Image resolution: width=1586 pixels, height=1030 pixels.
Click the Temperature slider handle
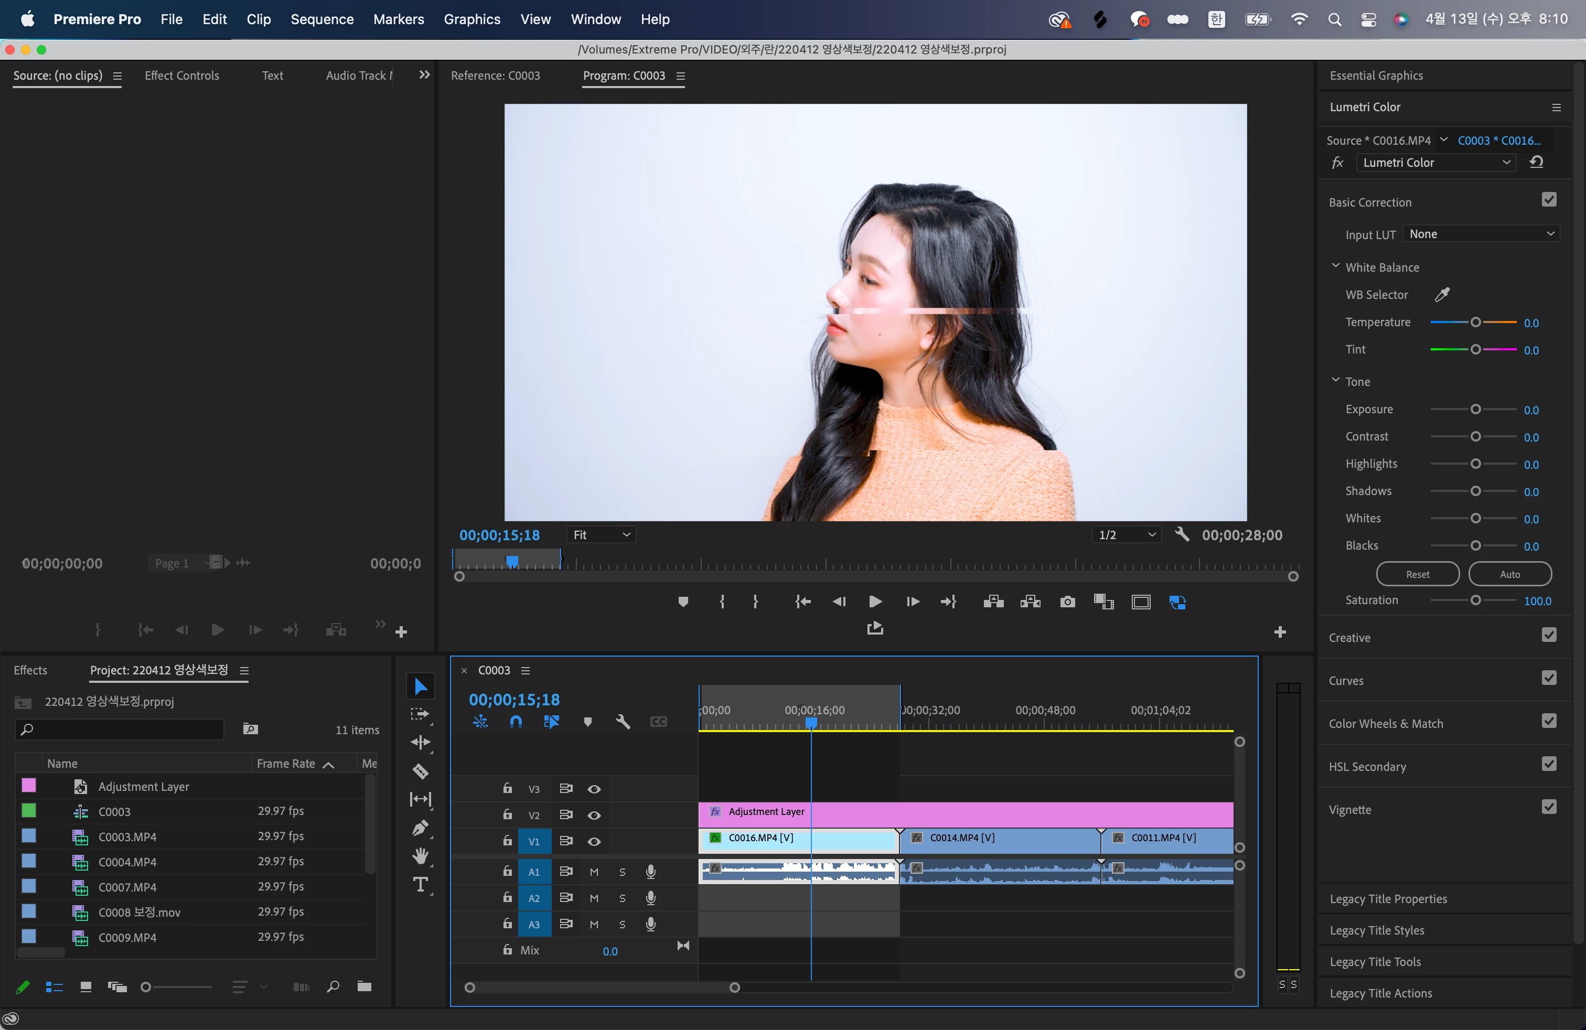1475,323
